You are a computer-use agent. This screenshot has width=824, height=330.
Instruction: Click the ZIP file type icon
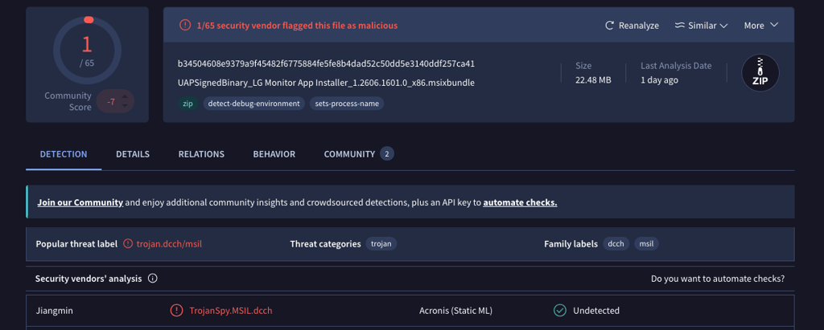point(760,73)
